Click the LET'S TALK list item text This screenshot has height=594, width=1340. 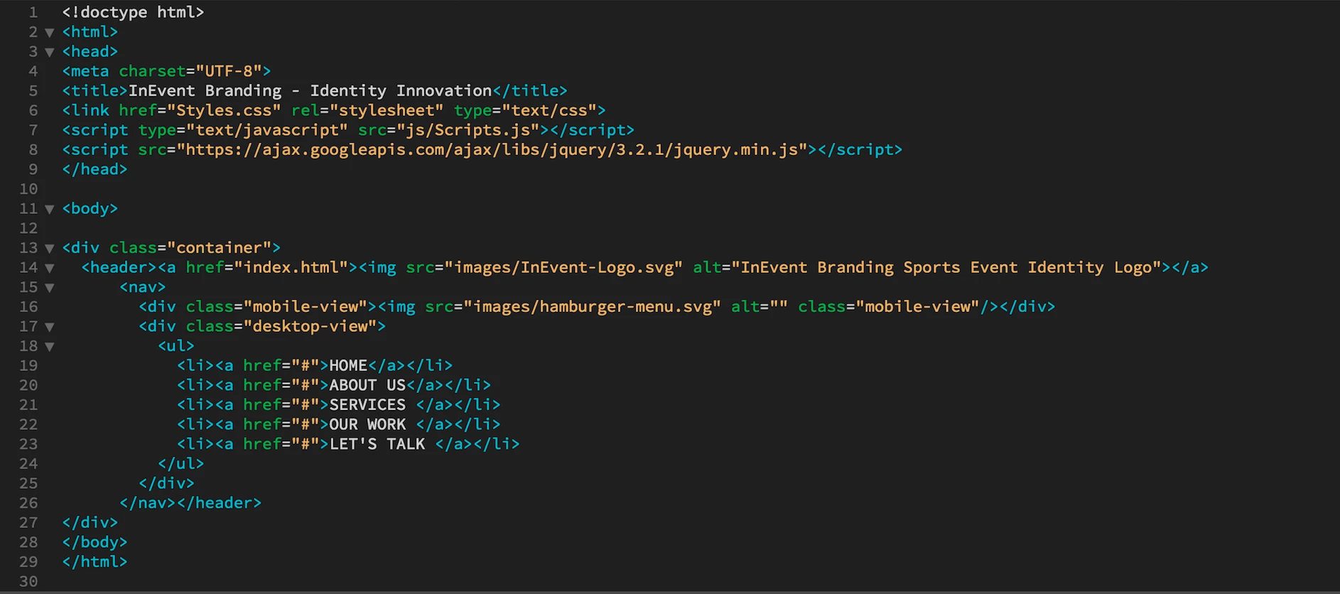tap(377, 444)
